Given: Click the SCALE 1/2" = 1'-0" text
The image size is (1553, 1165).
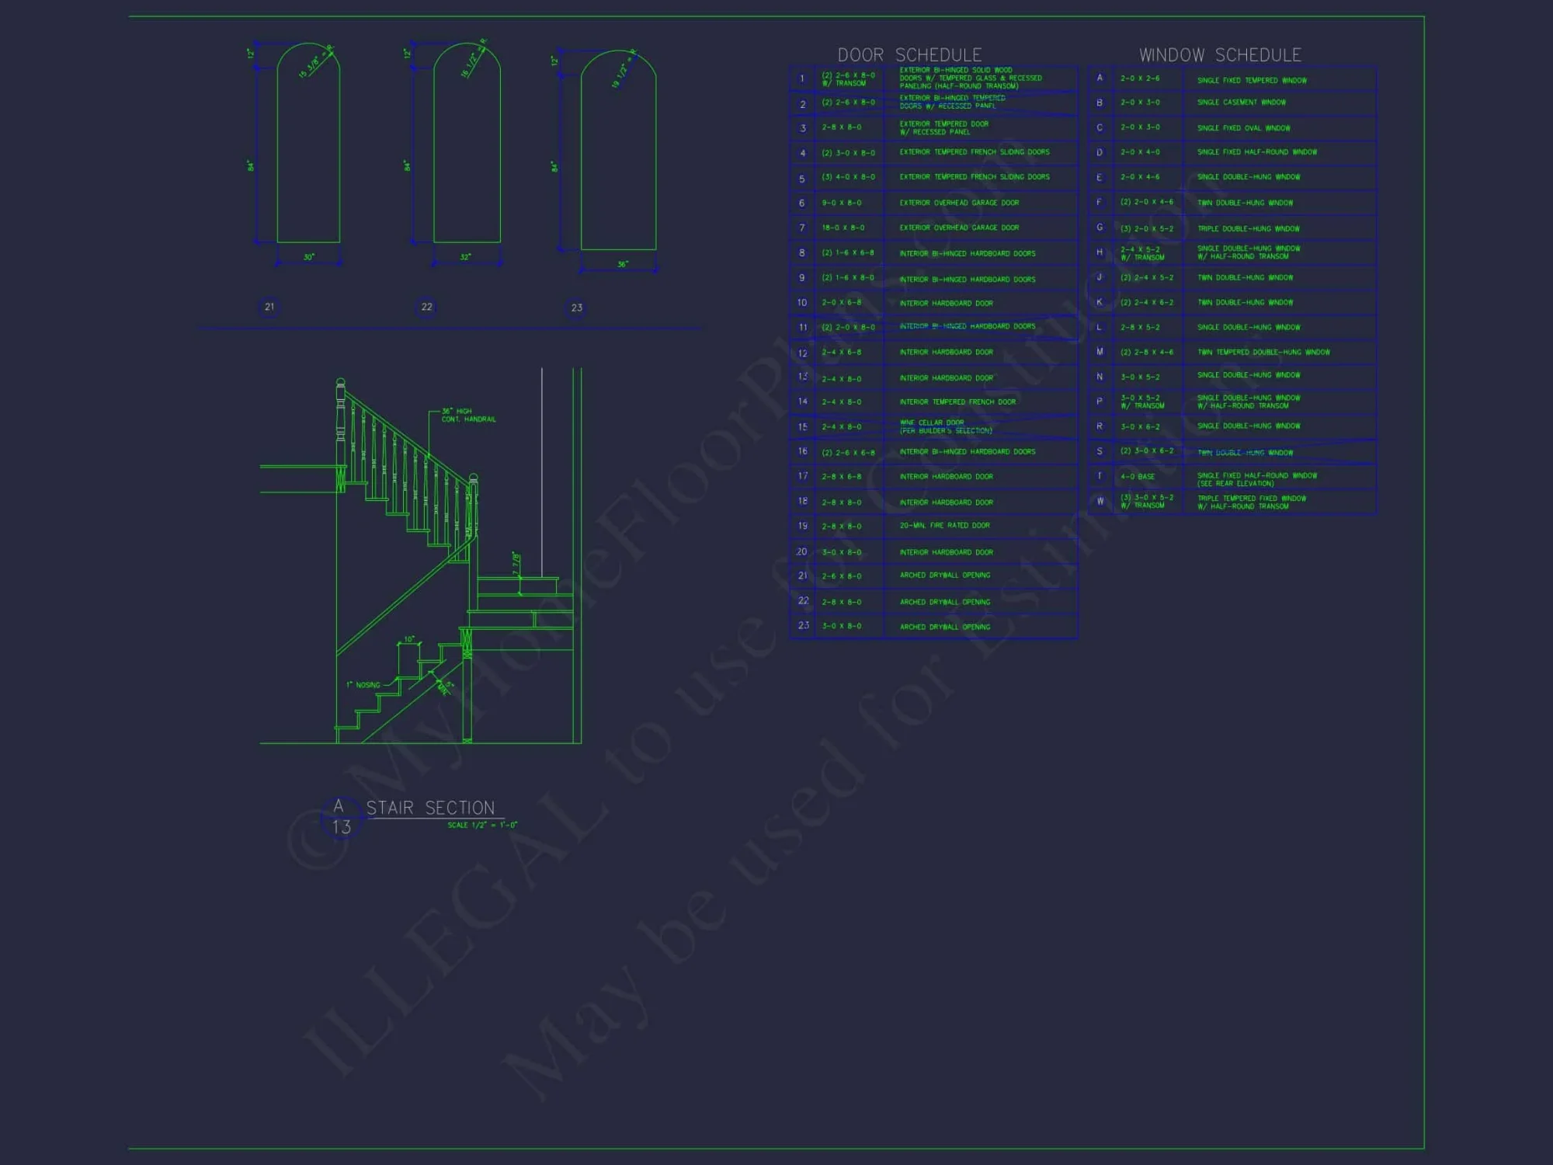Looking at the screenshot, I should click(482, 825).
